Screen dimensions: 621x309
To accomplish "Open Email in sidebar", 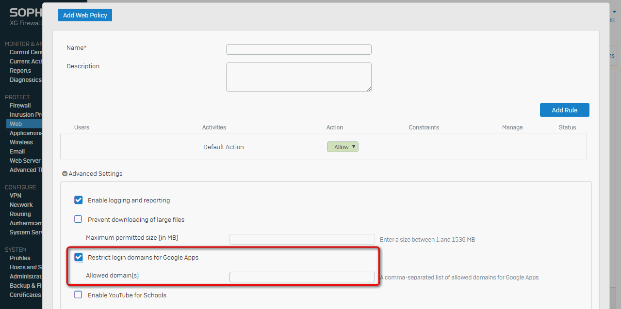I will [17, 152].
